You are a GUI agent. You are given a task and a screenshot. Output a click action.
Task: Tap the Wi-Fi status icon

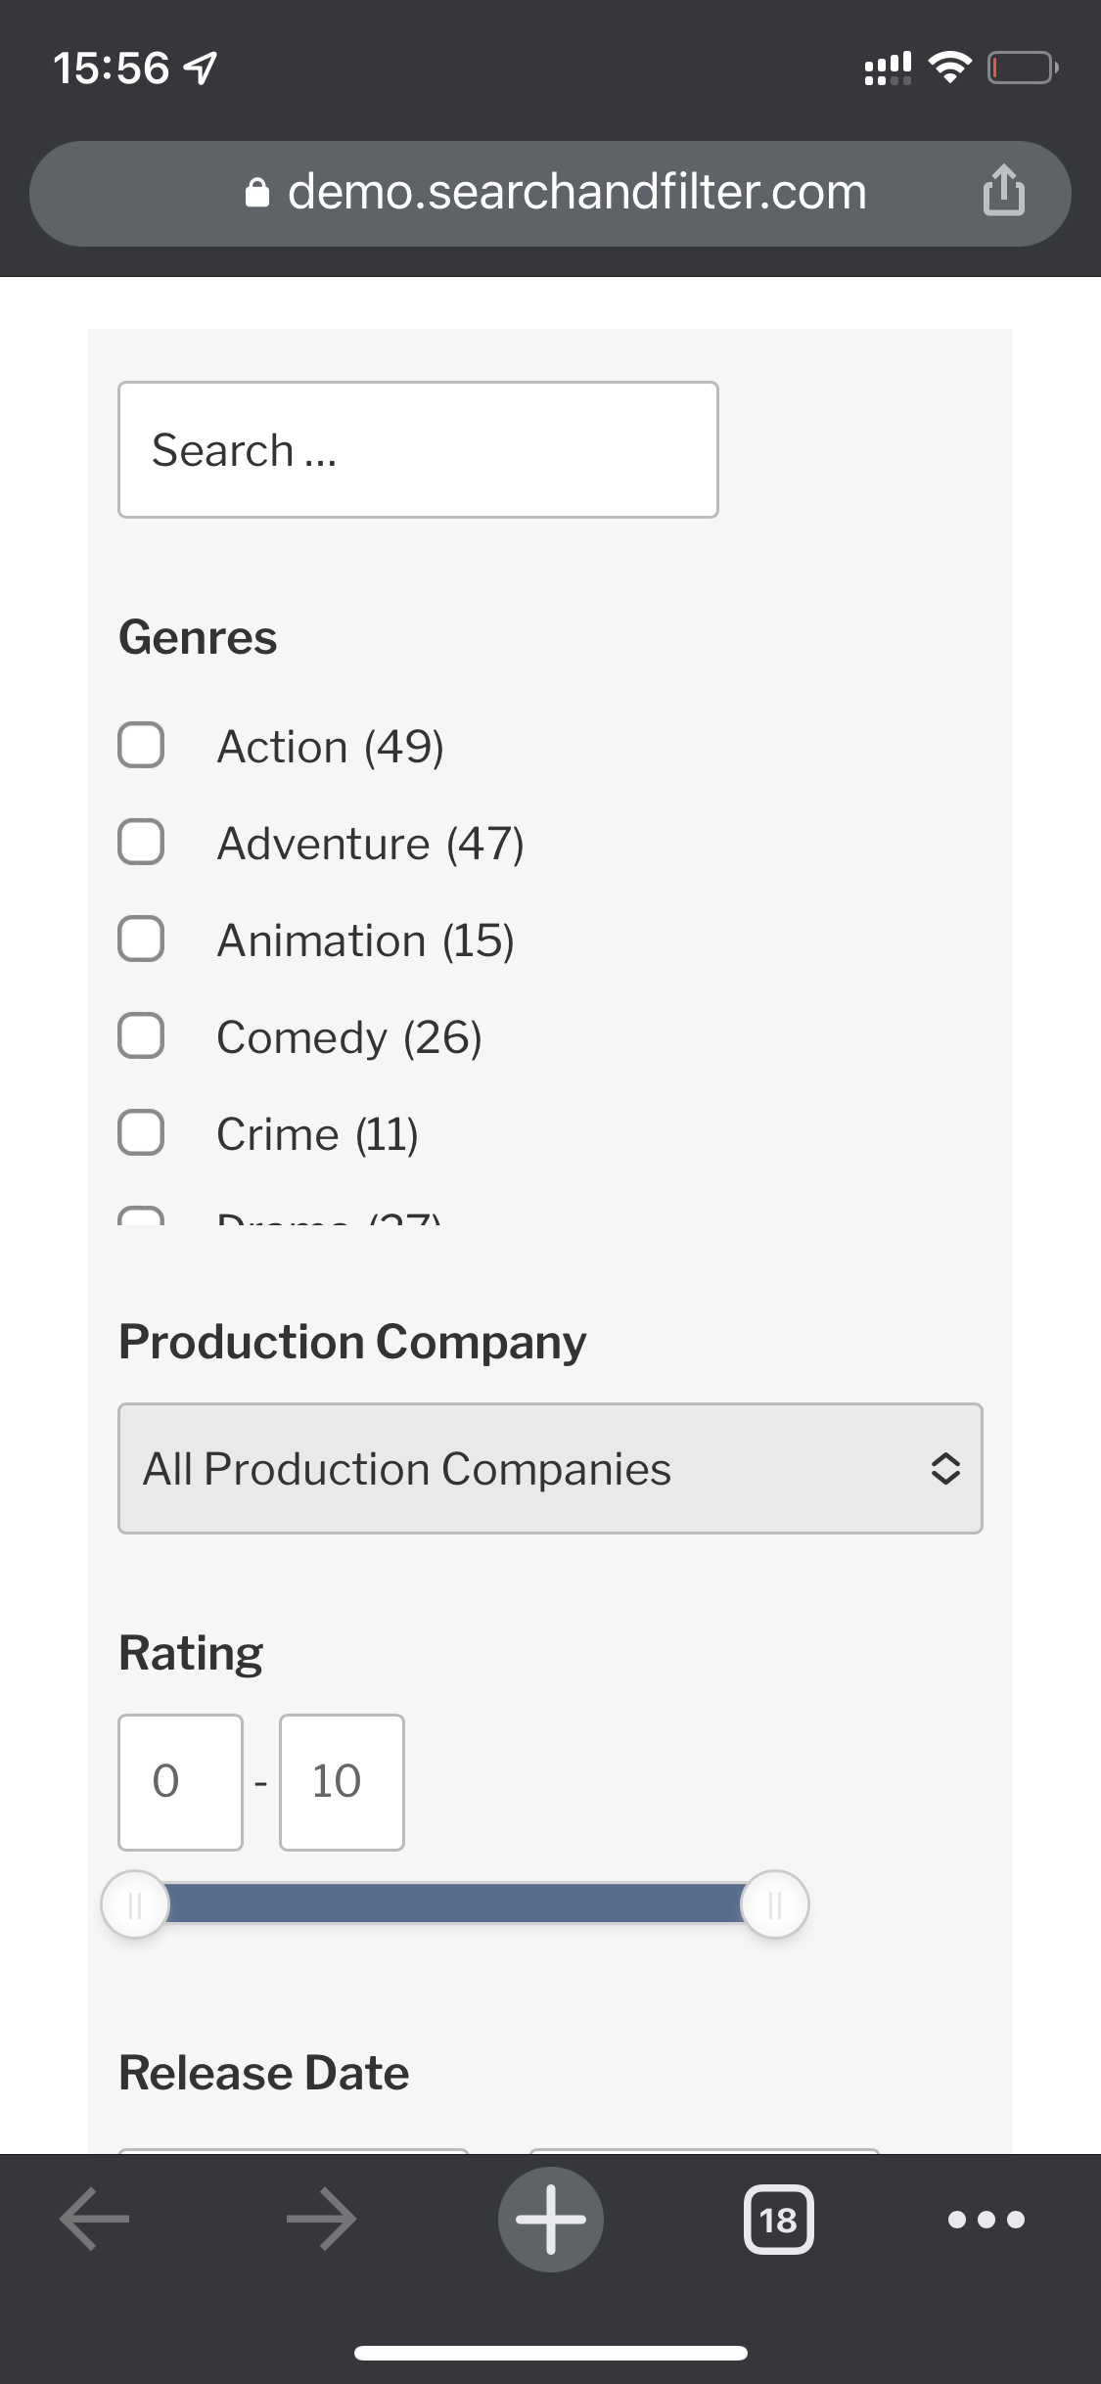click(x=949, y=68)
